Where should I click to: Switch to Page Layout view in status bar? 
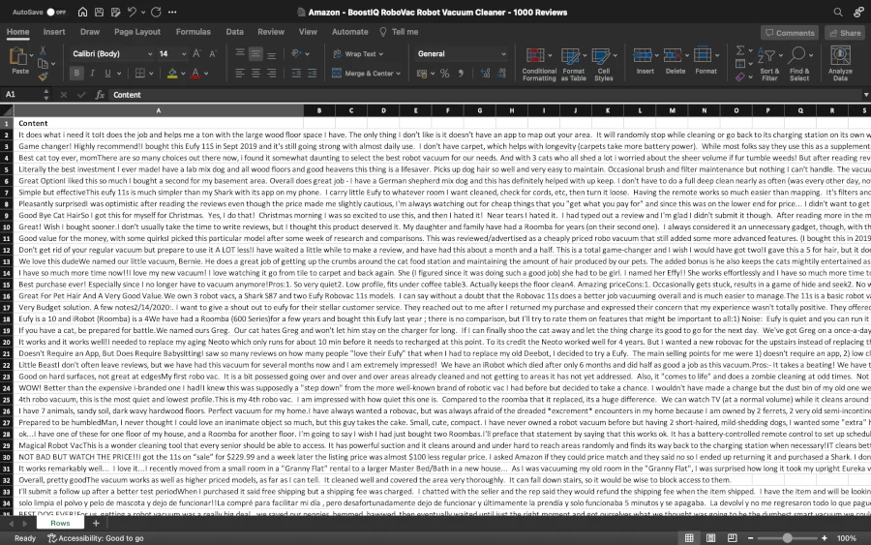click(710, 538)
